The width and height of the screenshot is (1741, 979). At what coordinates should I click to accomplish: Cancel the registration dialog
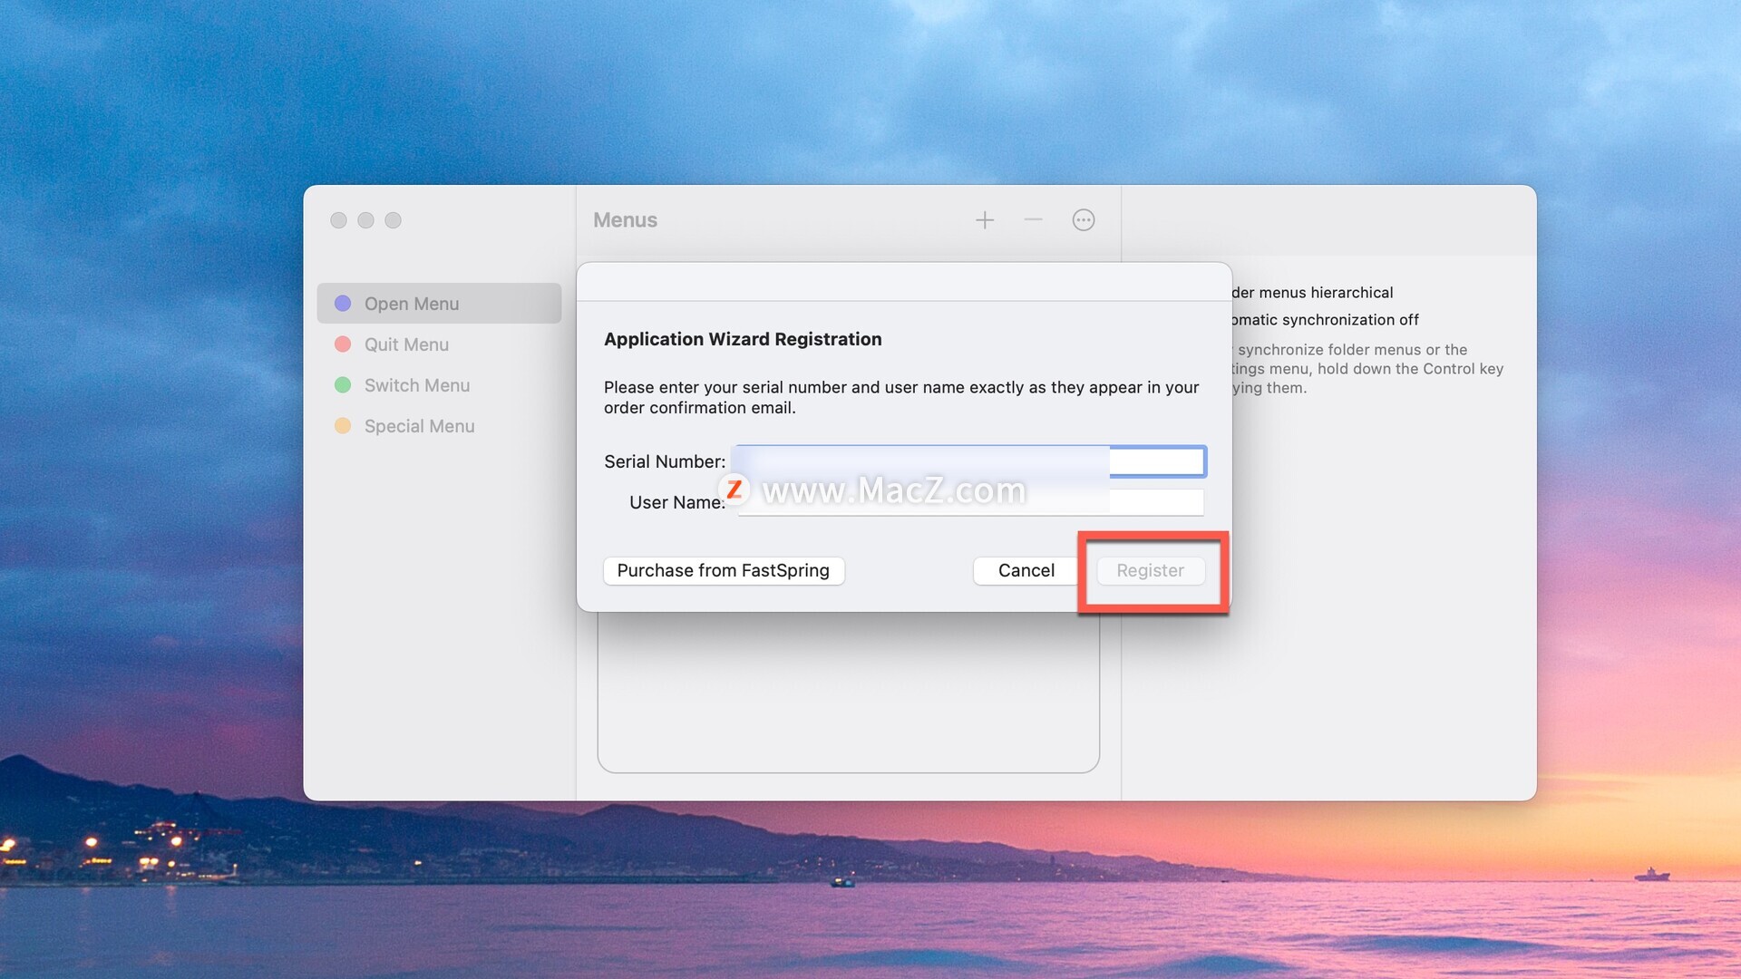(x=1026, y=570)
